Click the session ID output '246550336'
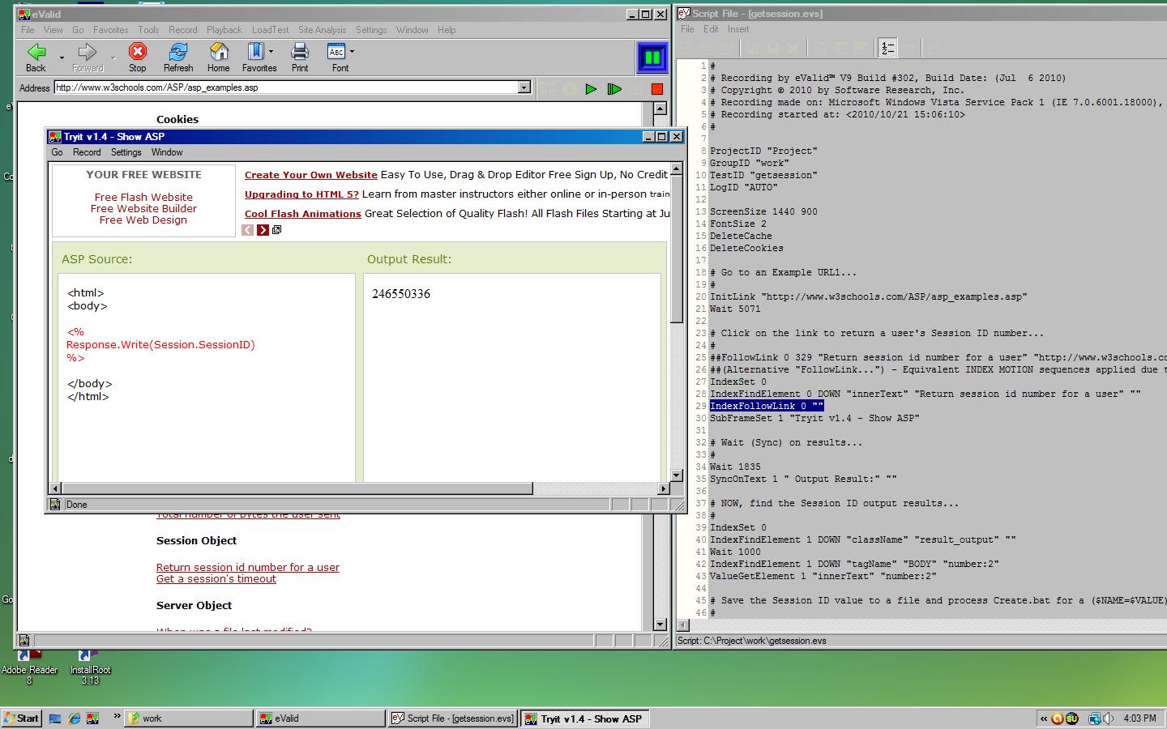 pos(401,293)
